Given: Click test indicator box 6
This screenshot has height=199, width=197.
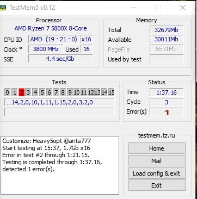Looking at the screenshot, I should coord(49,92).
